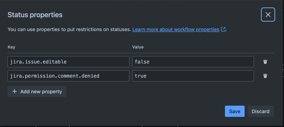Click the Key column header
This screenshot has width=284, height=127.
click(x=11, y=47)
